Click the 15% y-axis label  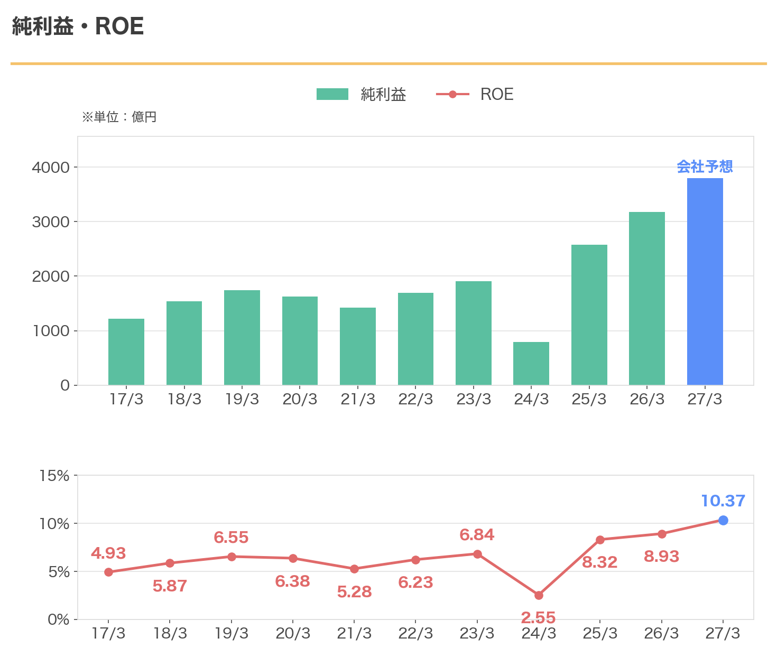tap(54, 476)
